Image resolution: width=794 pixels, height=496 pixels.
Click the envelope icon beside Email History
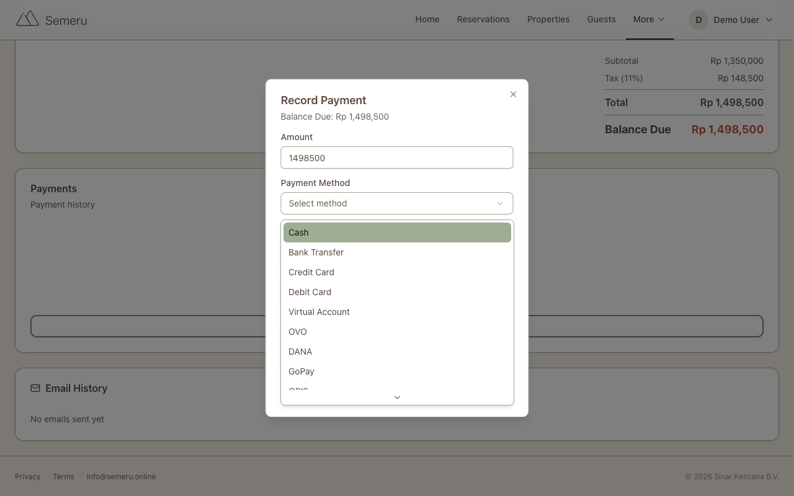35,388
